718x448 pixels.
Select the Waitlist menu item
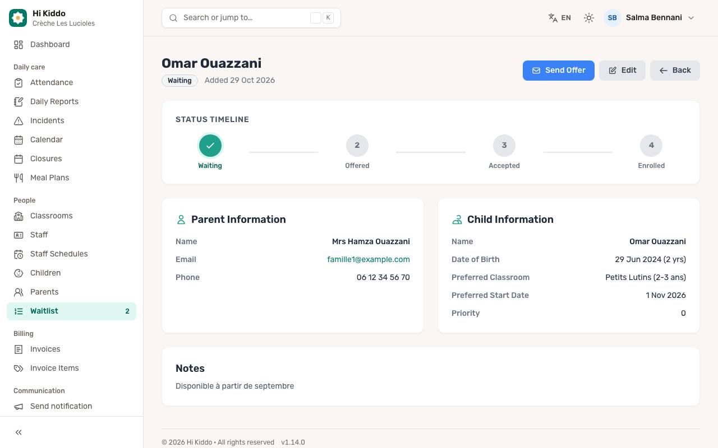pos(71,311)
